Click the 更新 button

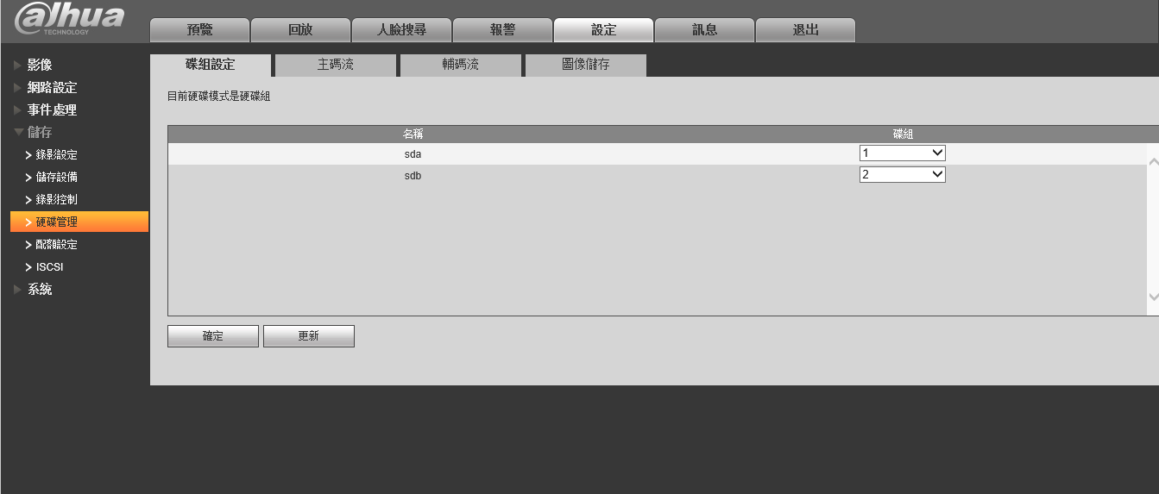(x=309, y=336)
